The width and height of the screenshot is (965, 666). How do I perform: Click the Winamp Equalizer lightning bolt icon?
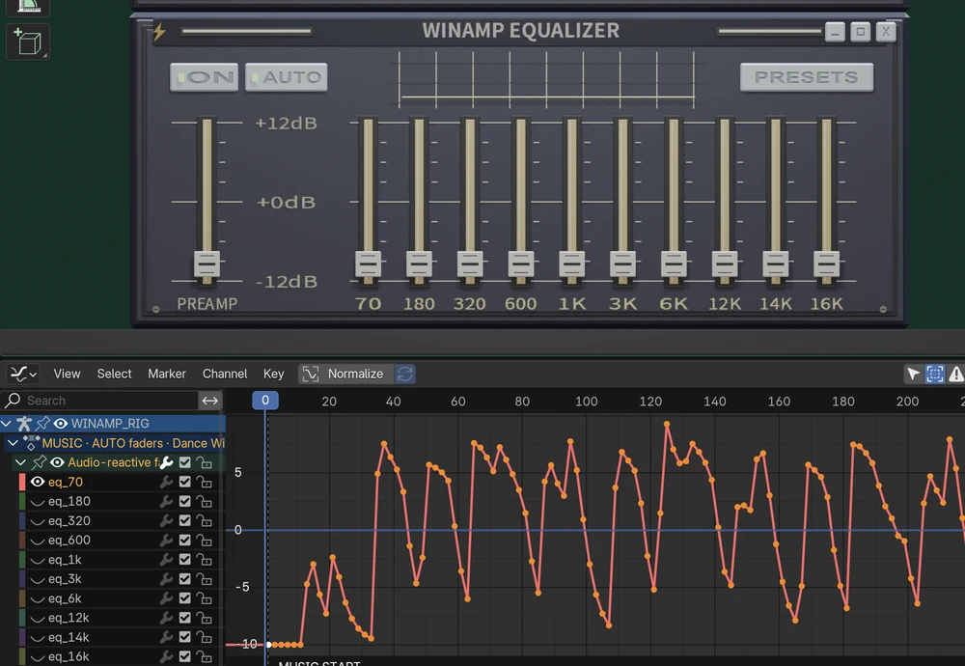[159, 32]
